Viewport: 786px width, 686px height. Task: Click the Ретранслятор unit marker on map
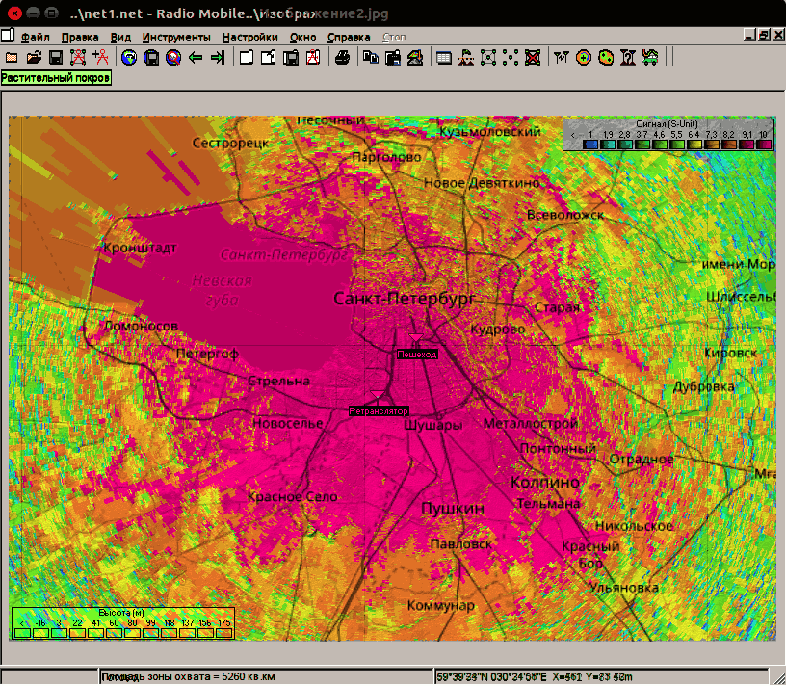[379, 410]
